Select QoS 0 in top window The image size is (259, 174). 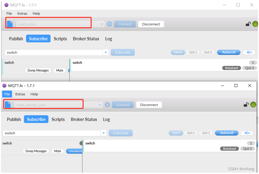click(x=178, y=52)
